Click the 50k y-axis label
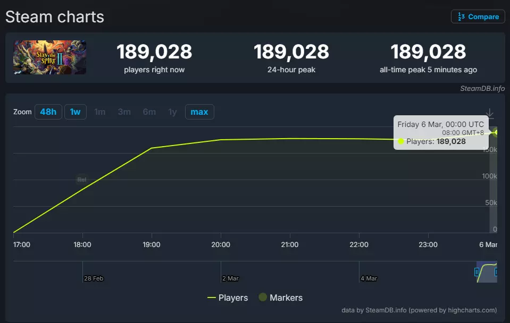Image resolution: width=510 pixels, height=323 pixels. click(491, 203)
